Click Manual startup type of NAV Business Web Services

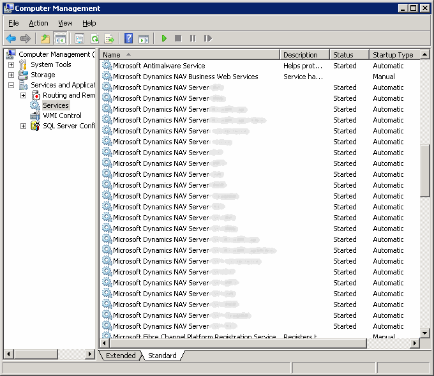(x=384, y=77)
